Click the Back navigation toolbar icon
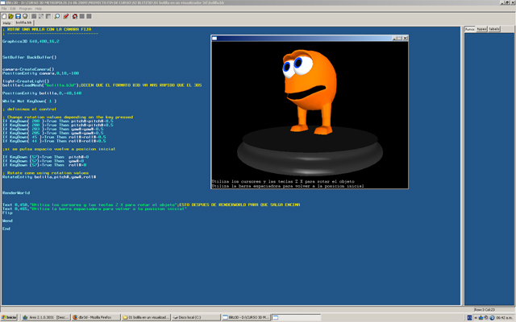The height and width of the screenshot is (322, 516). coord(82,16)
